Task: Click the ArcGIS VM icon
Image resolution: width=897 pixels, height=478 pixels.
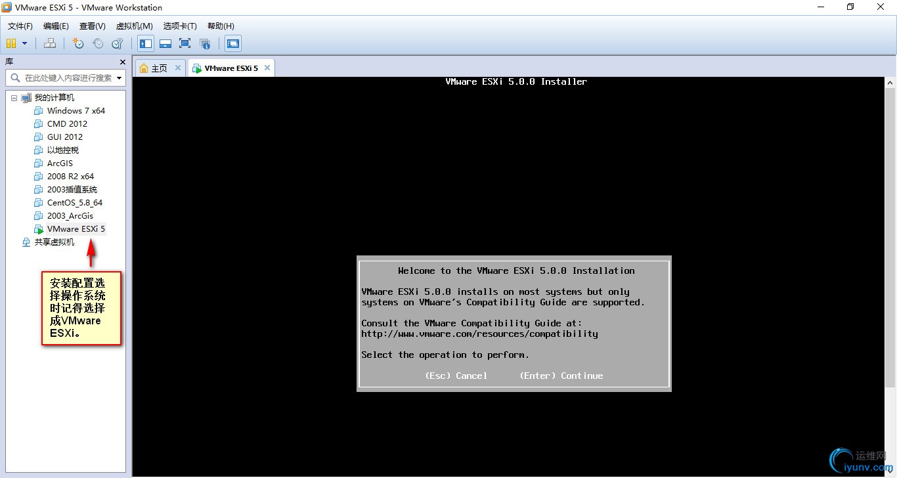Action: (39, 163)
